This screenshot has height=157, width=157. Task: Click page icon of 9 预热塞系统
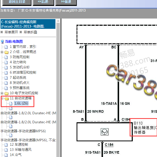[6, 88]
